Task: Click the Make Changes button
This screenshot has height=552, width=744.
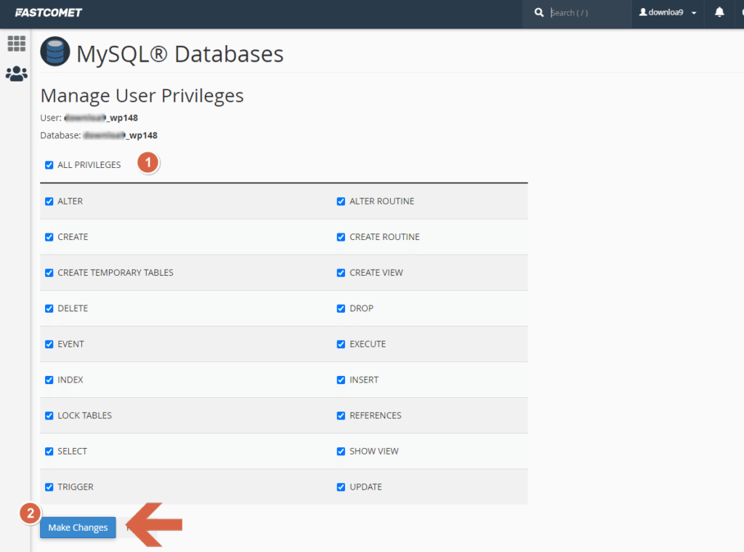Action: point(78,527)
